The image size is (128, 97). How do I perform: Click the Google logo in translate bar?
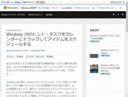coord(6,2)
